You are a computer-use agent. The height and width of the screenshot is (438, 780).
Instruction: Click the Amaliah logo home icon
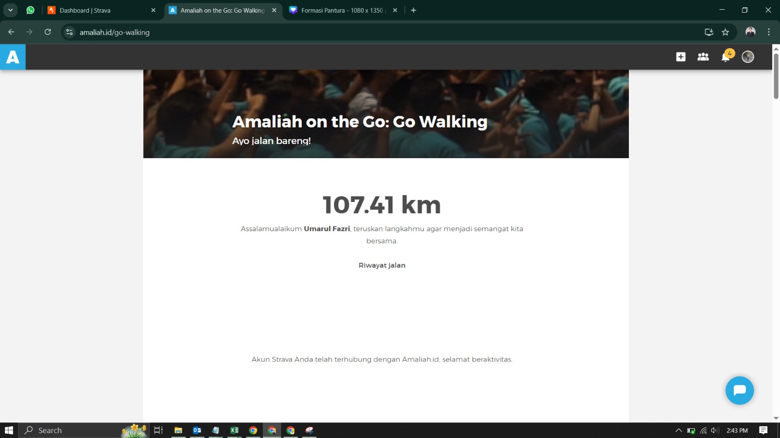point(13,57)
